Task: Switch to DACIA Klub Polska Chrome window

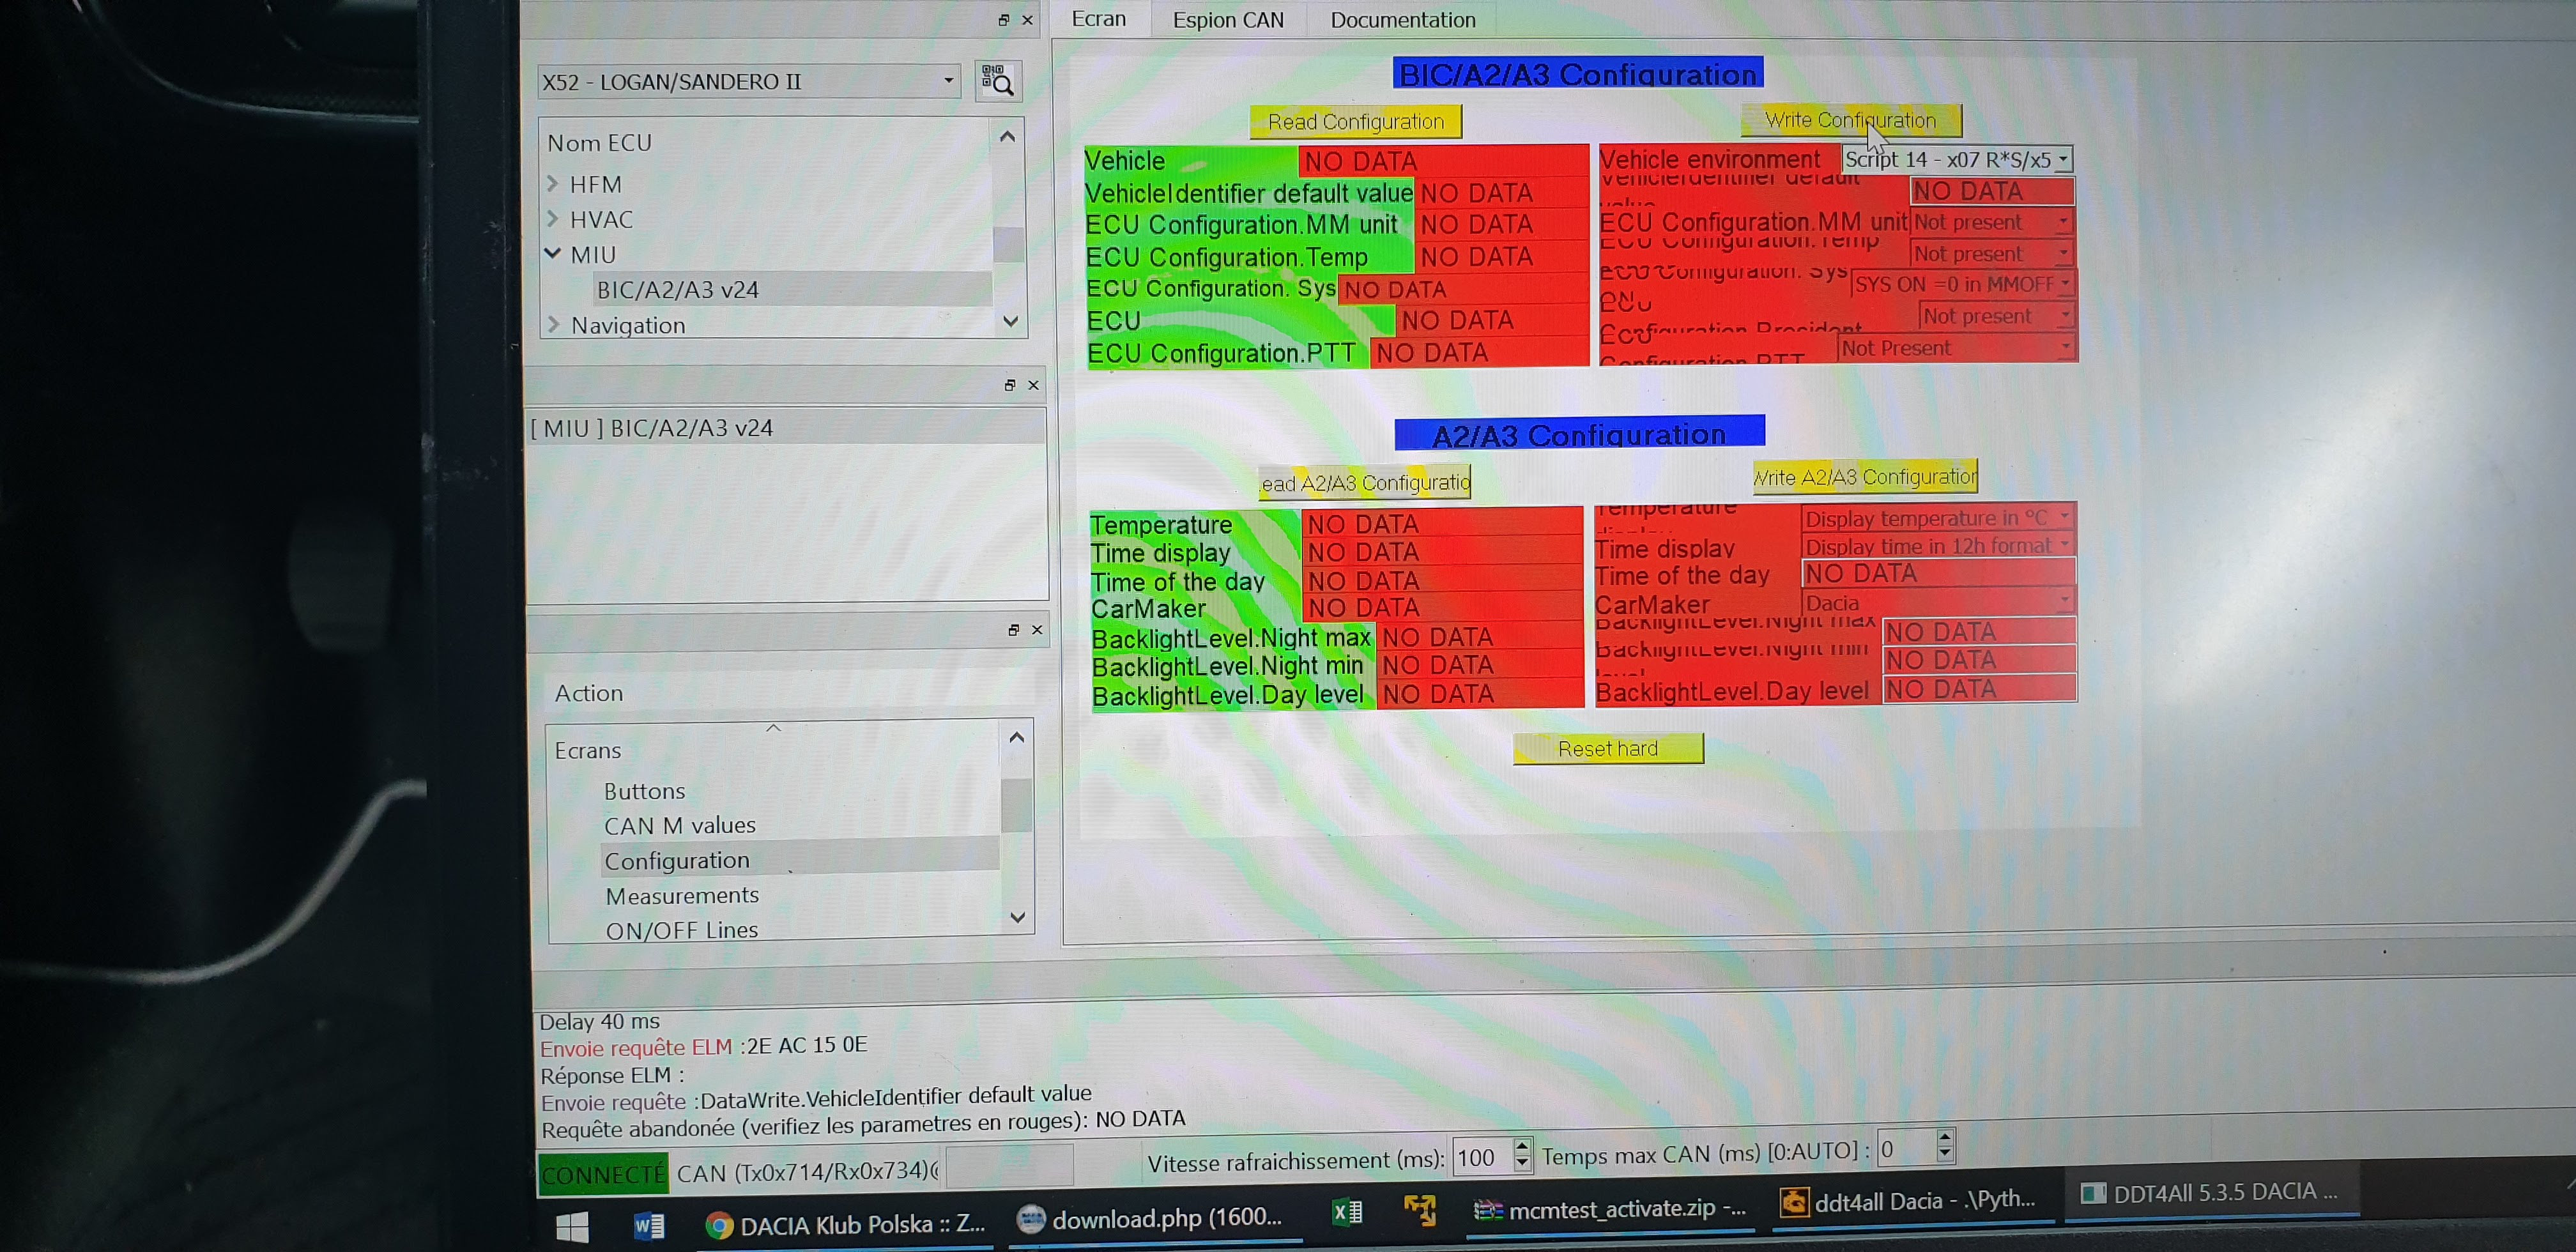Action: point(846,1224)
